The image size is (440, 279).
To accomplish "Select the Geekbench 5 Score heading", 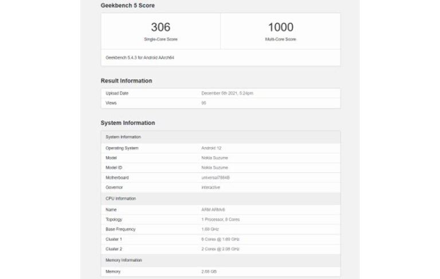I will point(127,6).
